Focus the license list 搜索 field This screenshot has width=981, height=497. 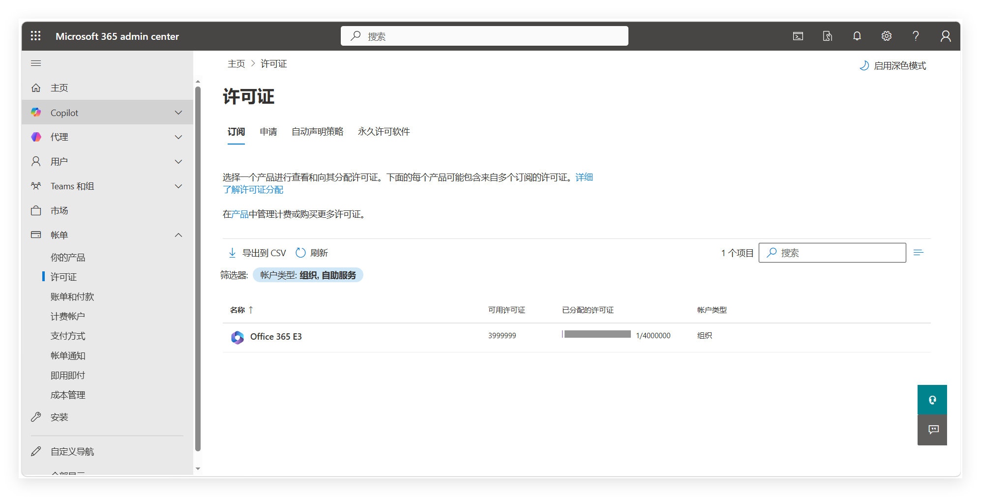coord(832,253)
